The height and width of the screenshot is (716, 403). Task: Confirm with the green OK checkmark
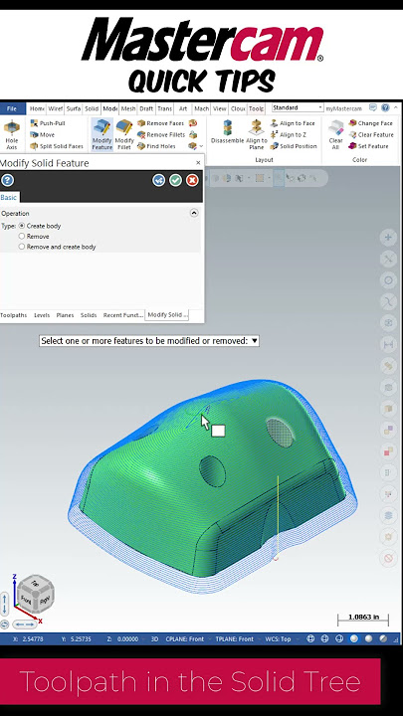pos(175,180)
